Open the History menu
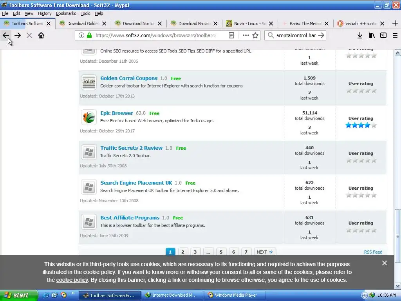Viewport: 401px width, 301px height. (45, 13)
